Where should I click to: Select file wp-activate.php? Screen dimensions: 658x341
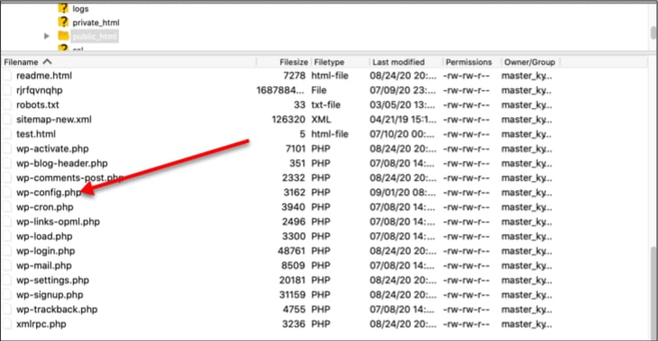point(52,148)
